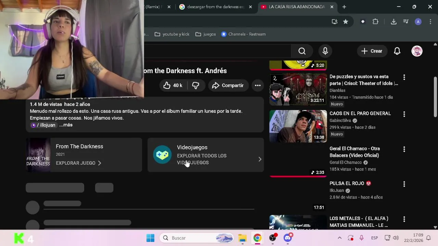Open Crisol Theater of Idols video thumbnail

pos(298,89)
